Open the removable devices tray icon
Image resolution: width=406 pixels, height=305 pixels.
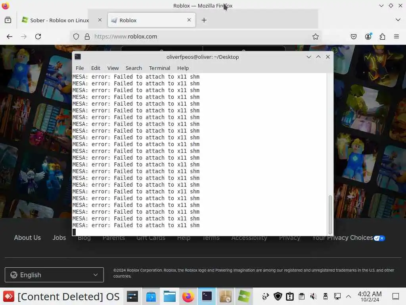(326, 296)
